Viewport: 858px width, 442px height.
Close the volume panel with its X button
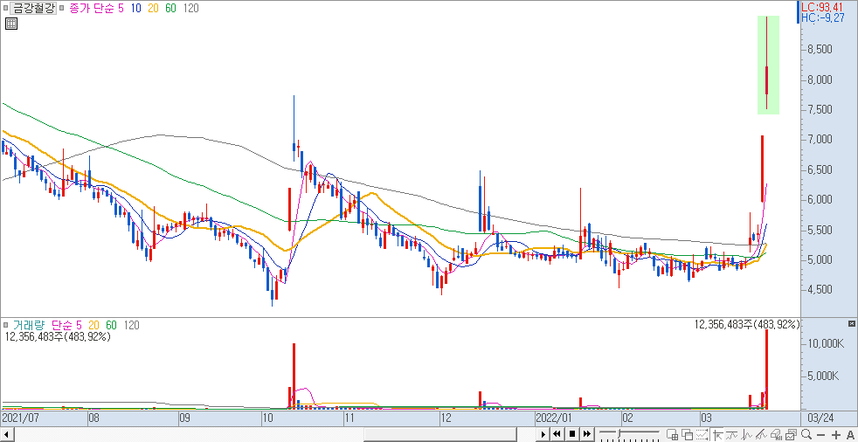tap(851, 324)
